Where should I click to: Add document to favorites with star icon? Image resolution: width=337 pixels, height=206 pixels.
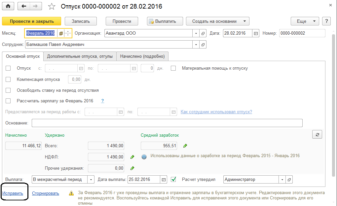click(52, 6)
